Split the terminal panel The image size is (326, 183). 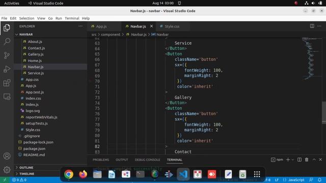coord(300,160)
